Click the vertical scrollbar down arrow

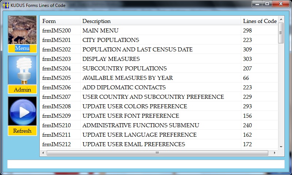coord(281,147)
